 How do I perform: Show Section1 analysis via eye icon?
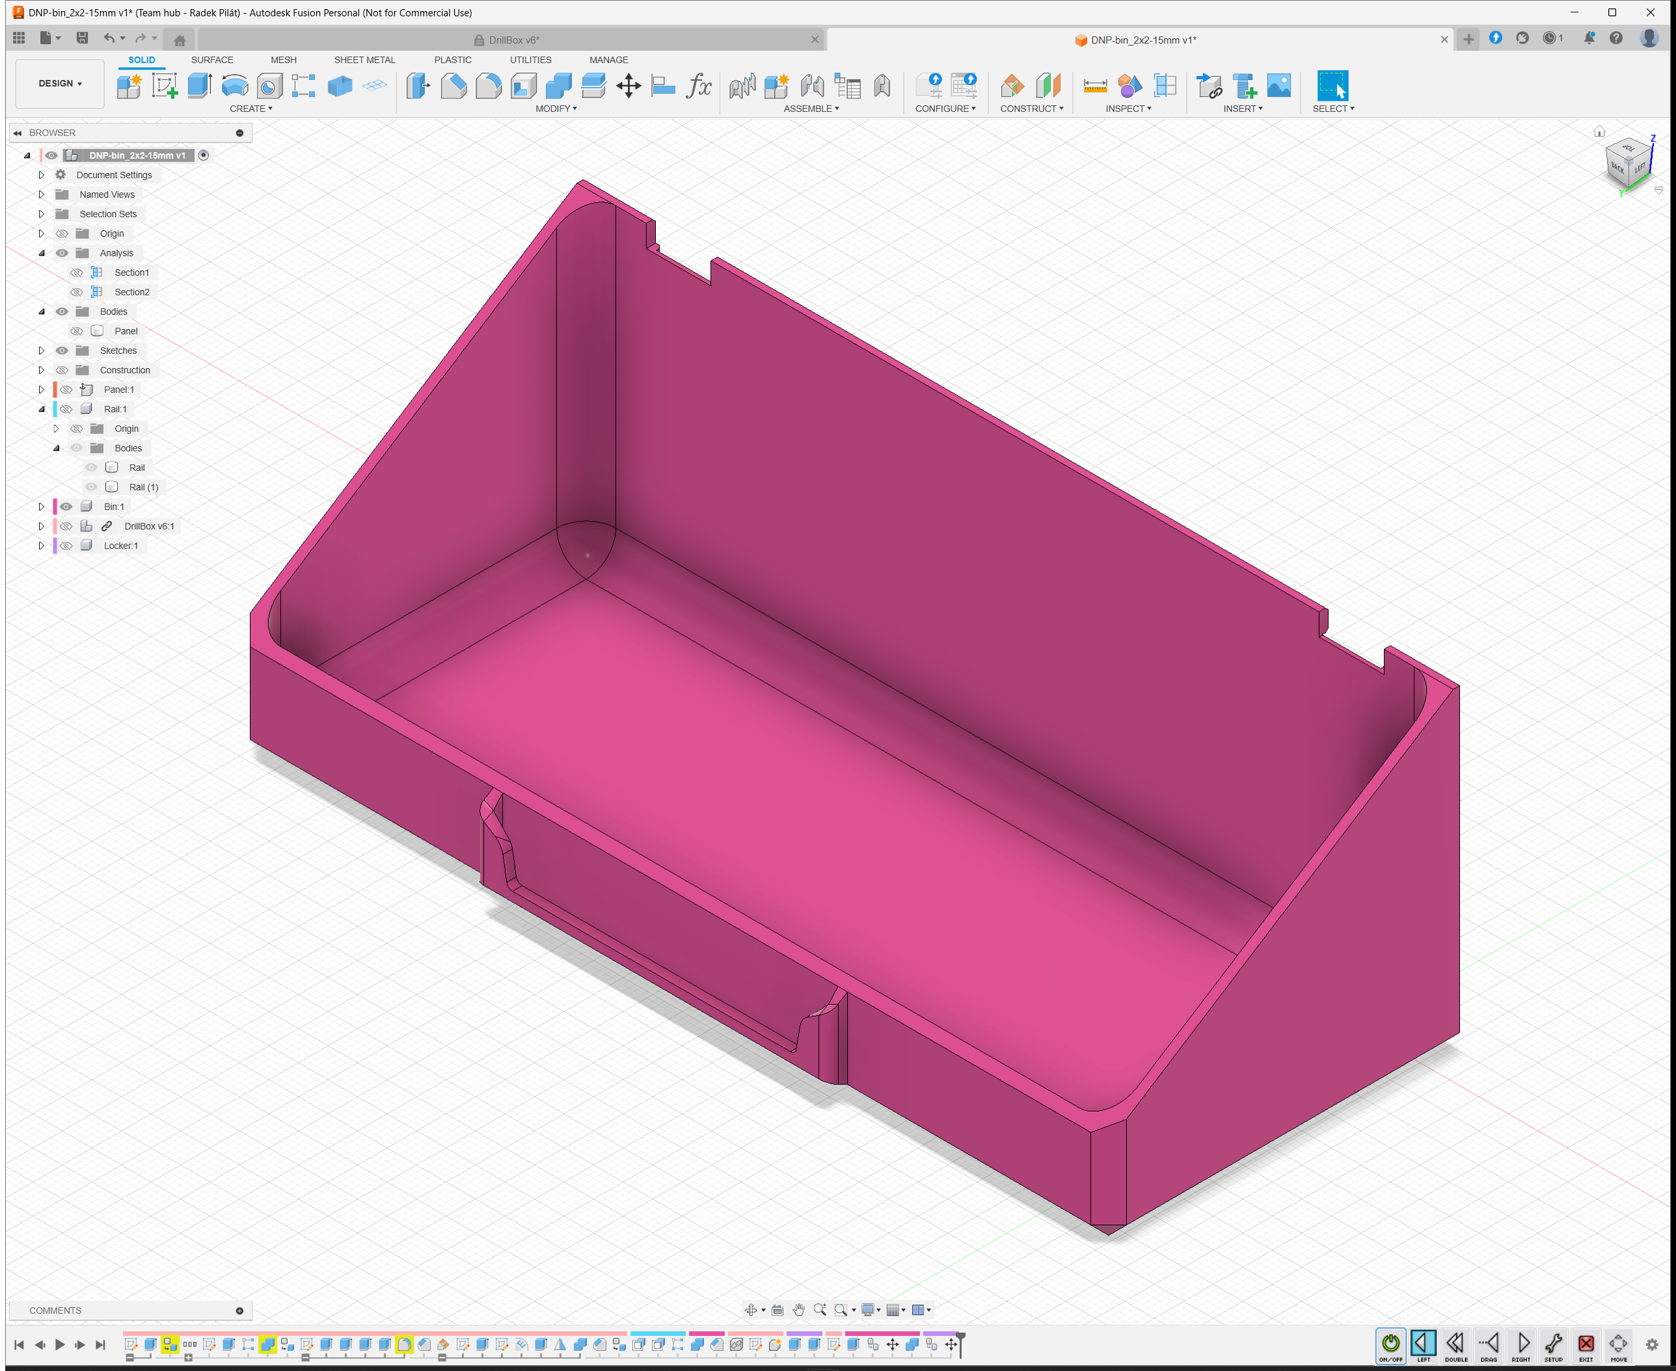[x=77, y=273]
